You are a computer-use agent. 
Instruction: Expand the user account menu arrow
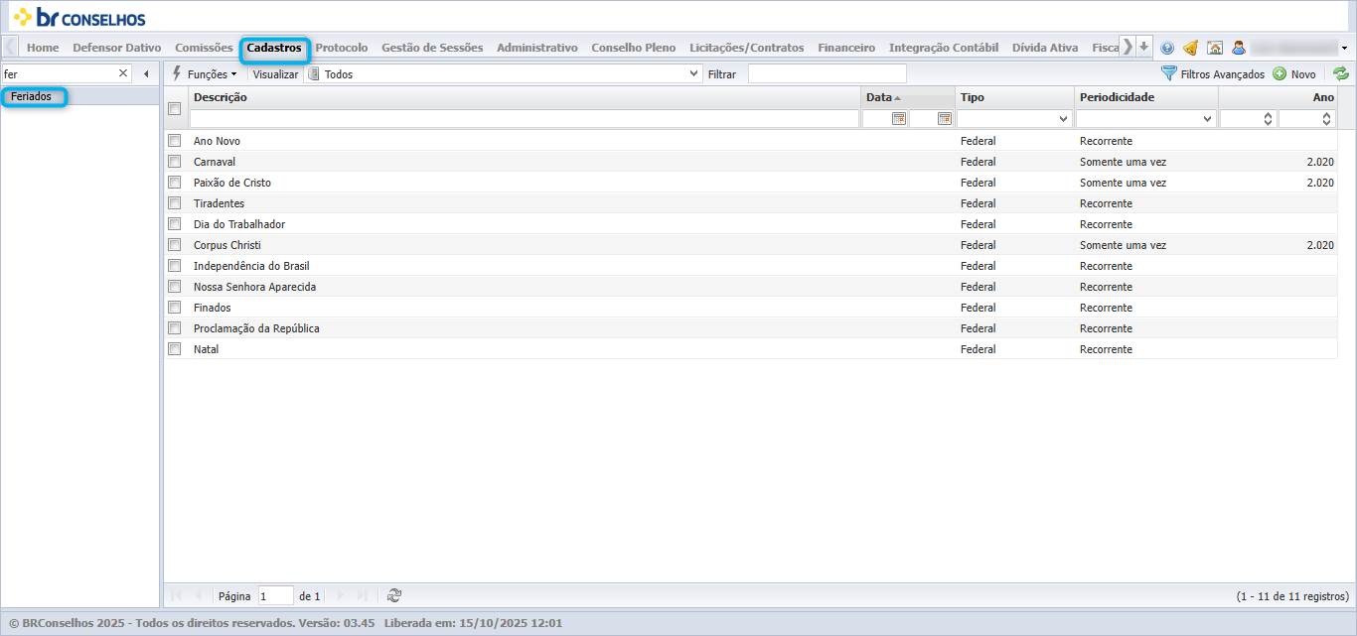click(x=1344, y=48)
